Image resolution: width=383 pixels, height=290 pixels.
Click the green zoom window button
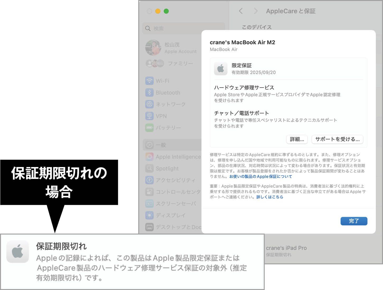(166, 11)
